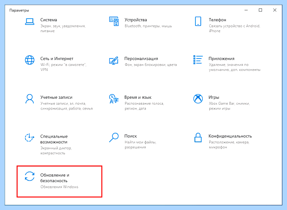The image size is (287, 210).
Task: Open the Поиск magnifier icon
Action: (114, 138)
